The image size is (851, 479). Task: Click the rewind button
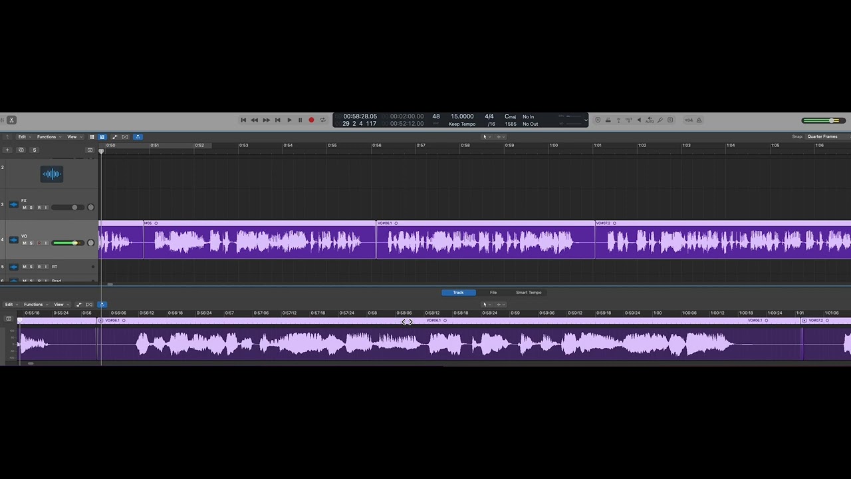255,120
